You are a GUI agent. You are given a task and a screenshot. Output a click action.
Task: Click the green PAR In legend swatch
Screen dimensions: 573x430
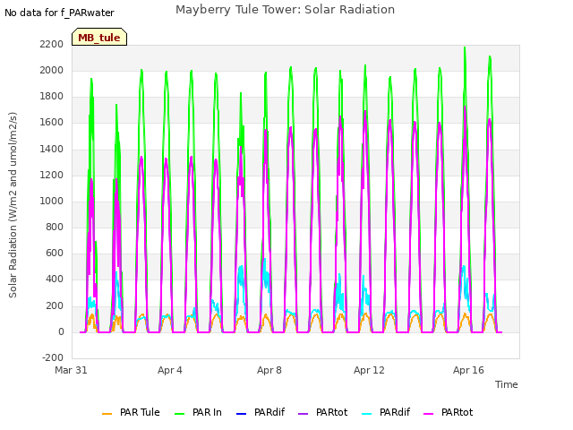(179, 414)
